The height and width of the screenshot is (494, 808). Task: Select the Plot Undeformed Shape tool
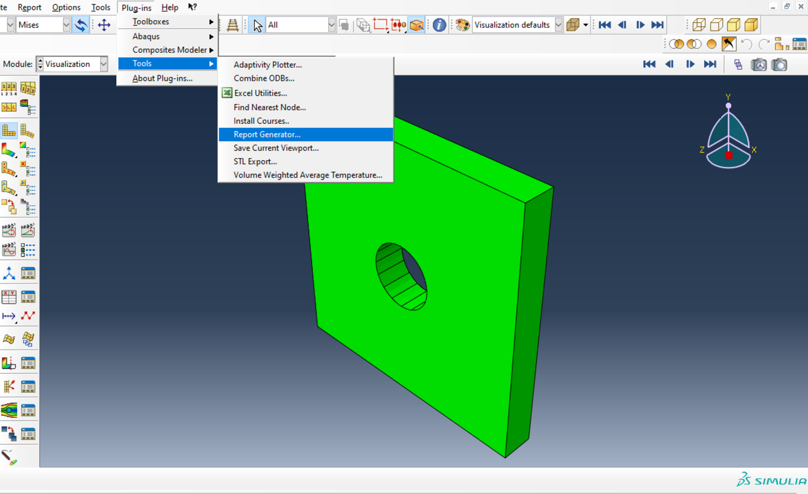9,131
